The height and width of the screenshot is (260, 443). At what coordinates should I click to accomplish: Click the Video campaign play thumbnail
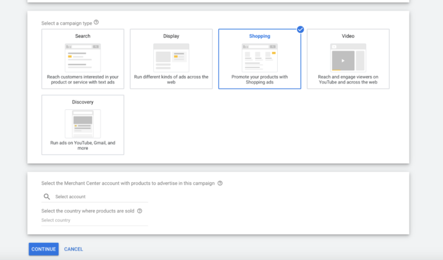(x=343, y=61)
